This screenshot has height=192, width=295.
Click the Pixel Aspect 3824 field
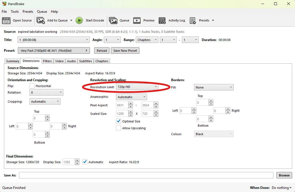pyautogui.click(x=148, y=105)
